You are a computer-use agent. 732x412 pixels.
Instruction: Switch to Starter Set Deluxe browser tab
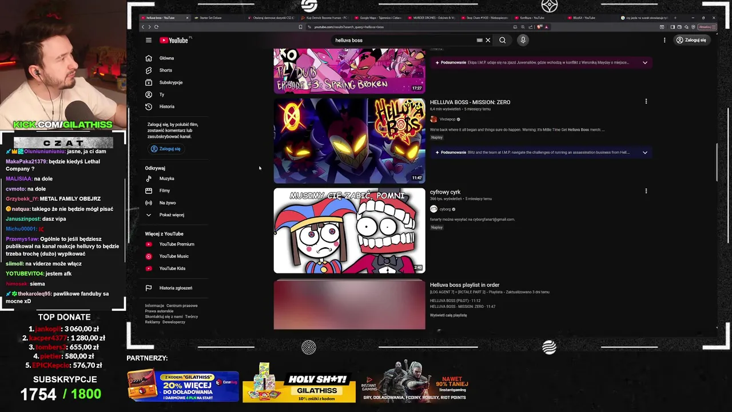coord(217,18)
